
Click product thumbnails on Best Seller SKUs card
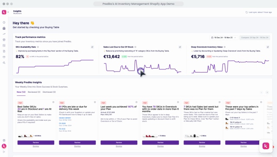coord(26,136)
